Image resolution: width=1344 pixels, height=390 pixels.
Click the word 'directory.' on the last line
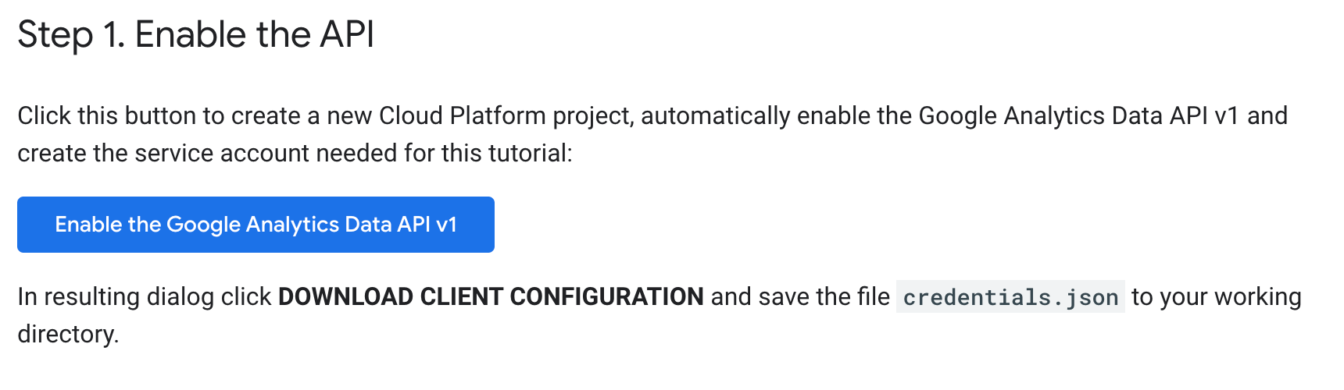coord(68,334)
